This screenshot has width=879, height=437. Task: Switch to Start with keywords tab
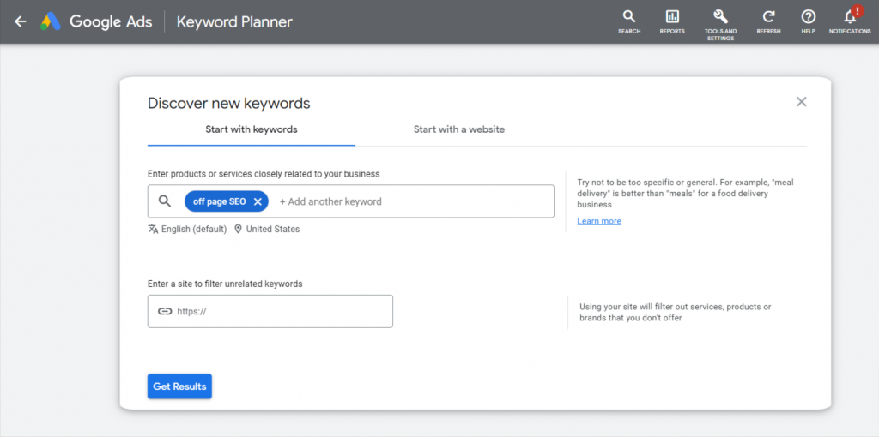click(x=252, y=129)
